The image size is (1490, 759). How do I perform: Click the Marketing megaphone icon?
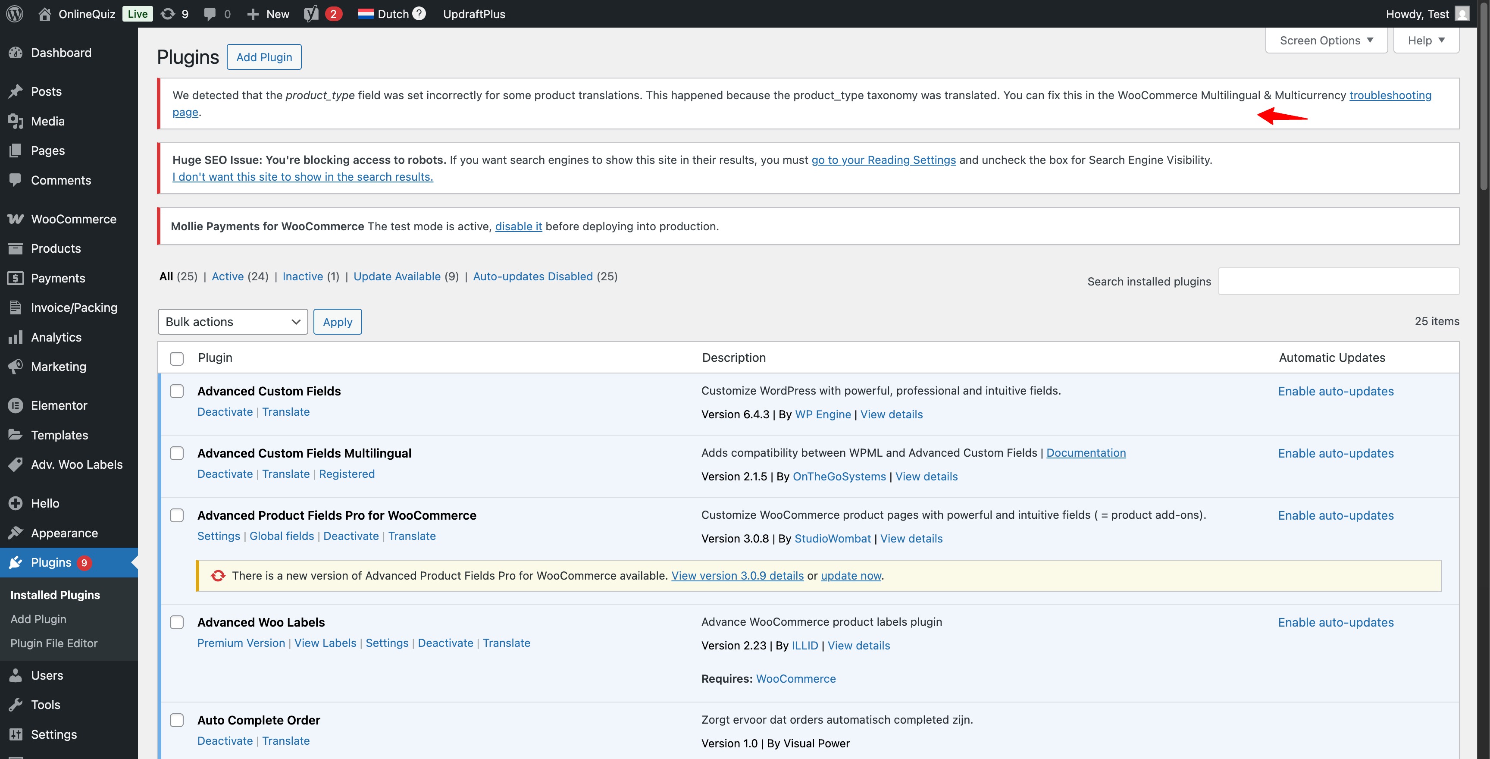[16, 366]
